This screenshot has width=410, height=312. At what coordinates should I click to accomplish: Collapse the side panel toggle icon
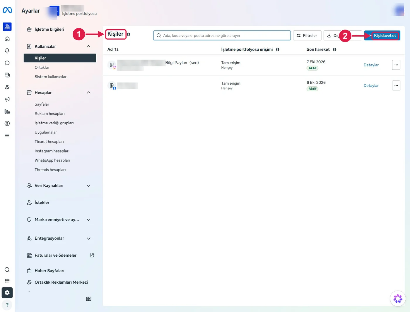(x=89, y=299)
